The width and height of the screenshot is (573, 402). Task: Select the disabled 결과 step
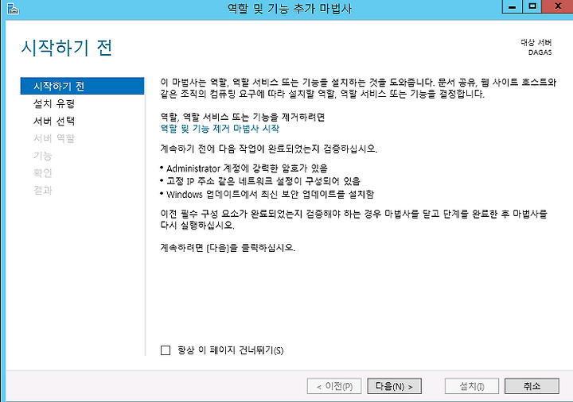click(43, 190)
